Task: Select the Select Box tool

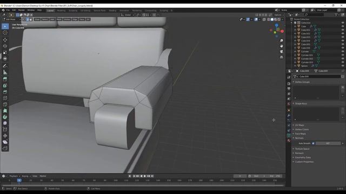Action: [x=5, y=26]
